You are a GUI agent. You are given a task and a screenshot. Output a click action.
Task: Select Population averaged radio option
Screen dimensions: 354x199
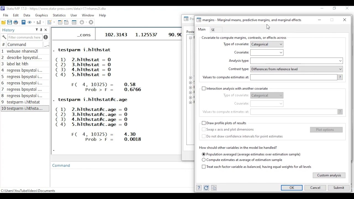pos(204,154)
